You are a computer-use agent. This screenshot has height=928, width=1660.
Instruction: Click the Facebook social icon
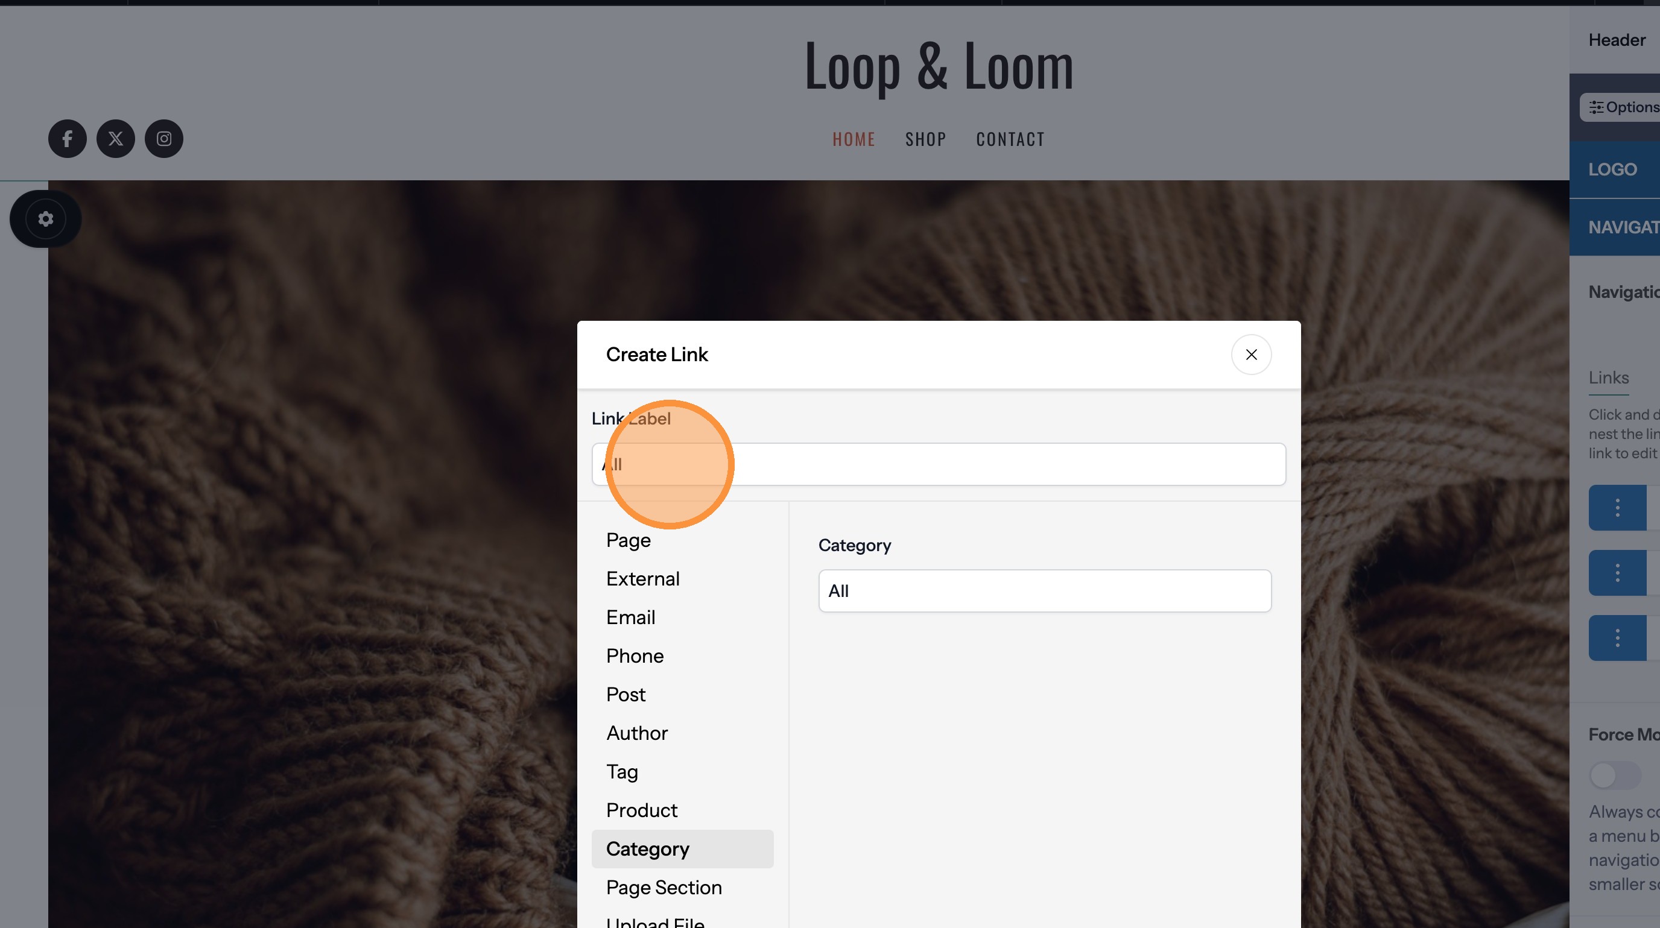(67, 139)
